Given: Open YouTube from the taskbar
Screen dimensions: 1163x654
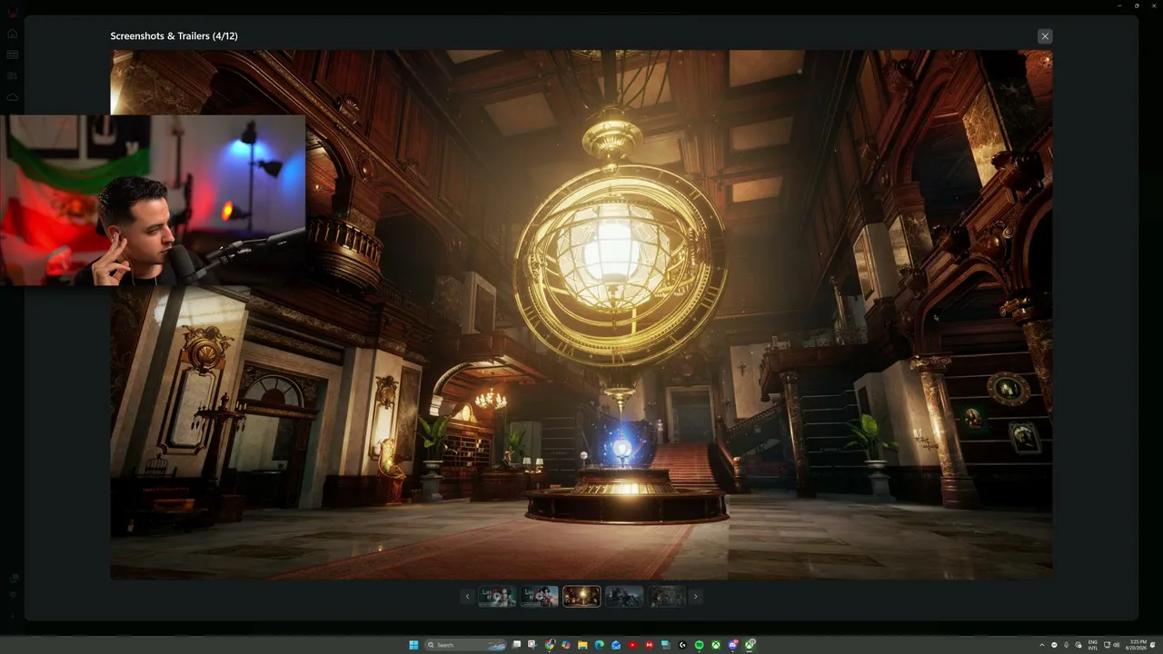Looking at the screenshot, I should pyautogui.click(x=632, y=645).
